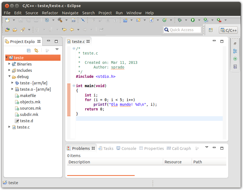This screenshot has height=191, width=243.
Task: Open dropdown next to External Tools icon
Action: 226,20
